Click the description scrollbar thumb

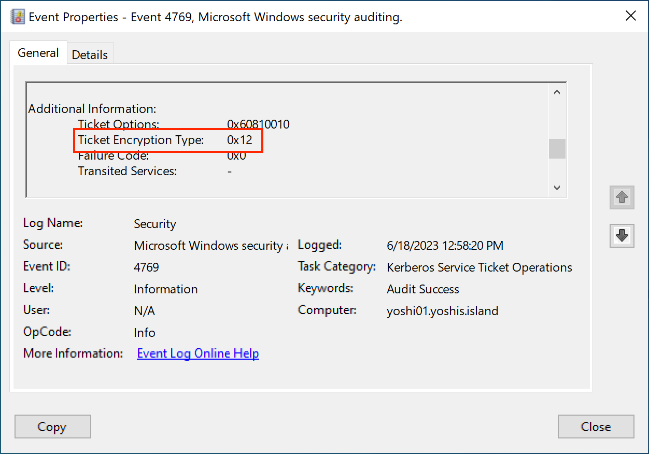(x=557, y=149)
